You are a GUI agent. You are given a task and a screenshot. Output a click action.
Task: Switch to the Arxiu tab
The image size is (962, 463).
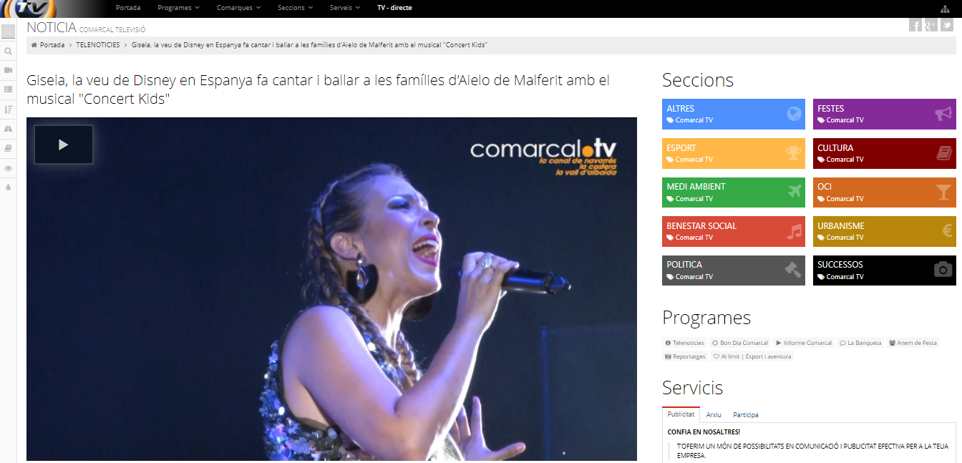(714, 415)
